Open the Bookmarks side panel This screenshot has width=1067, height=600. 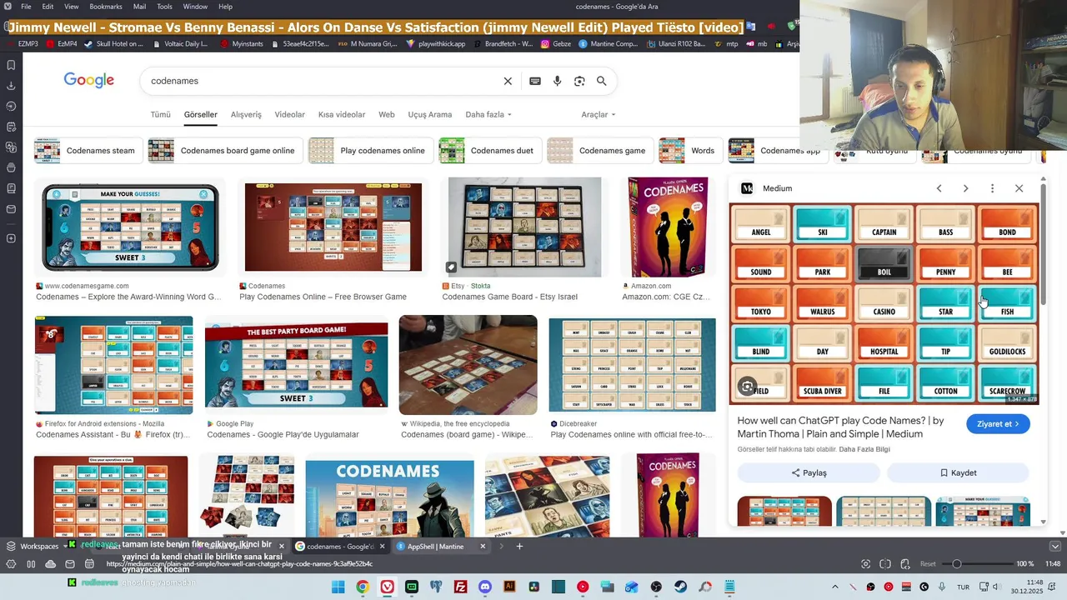pos(11,65)
